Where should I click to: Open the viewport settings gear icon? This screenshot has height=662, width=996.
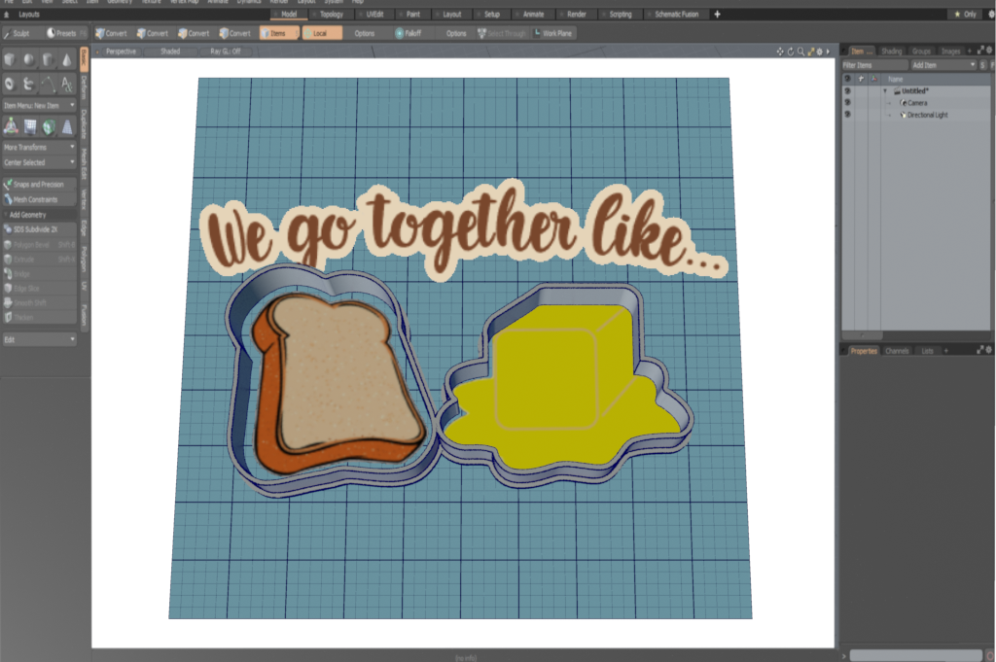(819, 51)
